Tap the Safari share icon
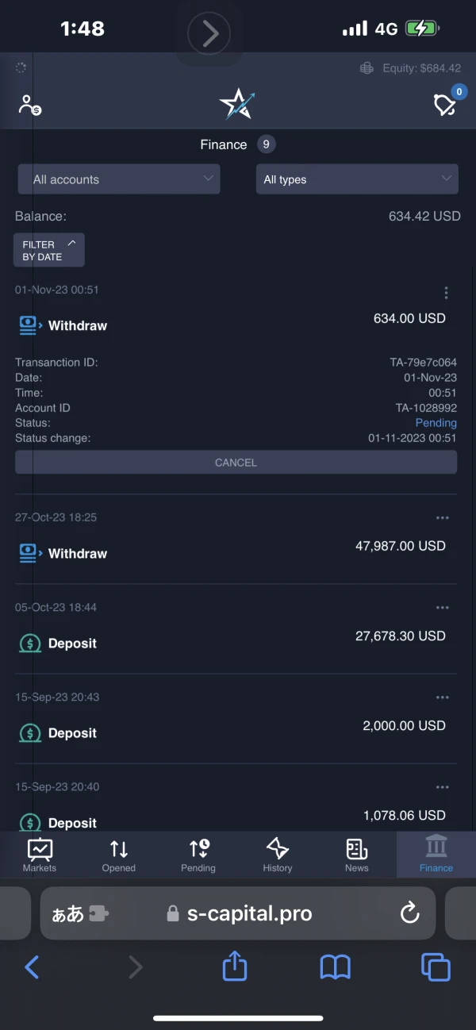Image resolution: width=476 pixels, height=1030 pixels. [235, 967]
